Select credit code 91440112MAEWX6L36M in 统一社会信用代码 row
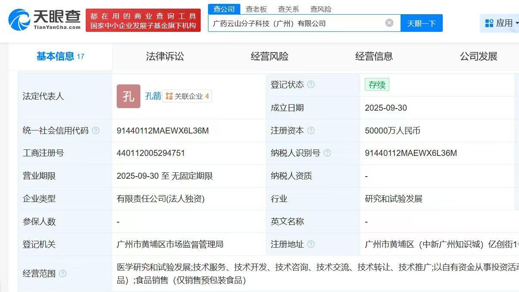Viewport: 519px width, 292px height. coord(163,130)
